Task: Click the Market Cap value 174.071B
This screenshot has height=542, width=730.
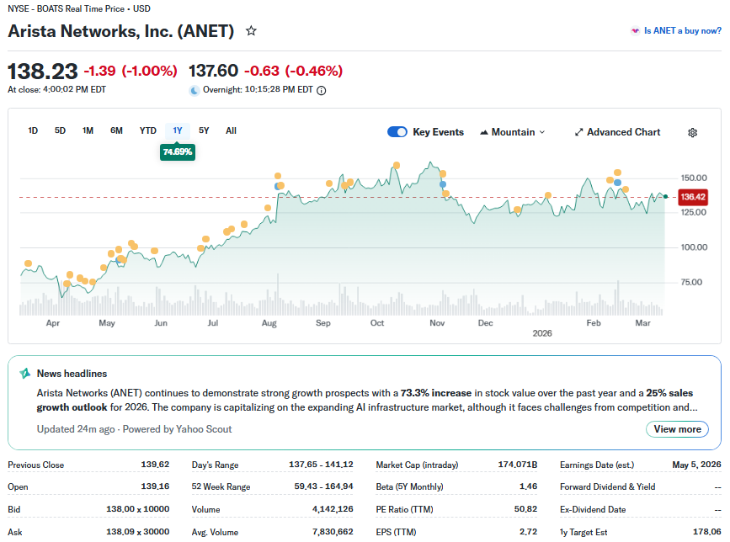Action: coord(518,465)
